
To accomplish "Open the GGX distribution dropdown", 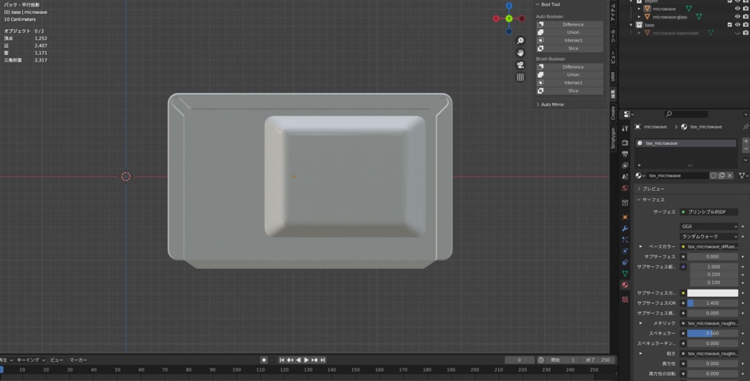I will tap(709, 226).
